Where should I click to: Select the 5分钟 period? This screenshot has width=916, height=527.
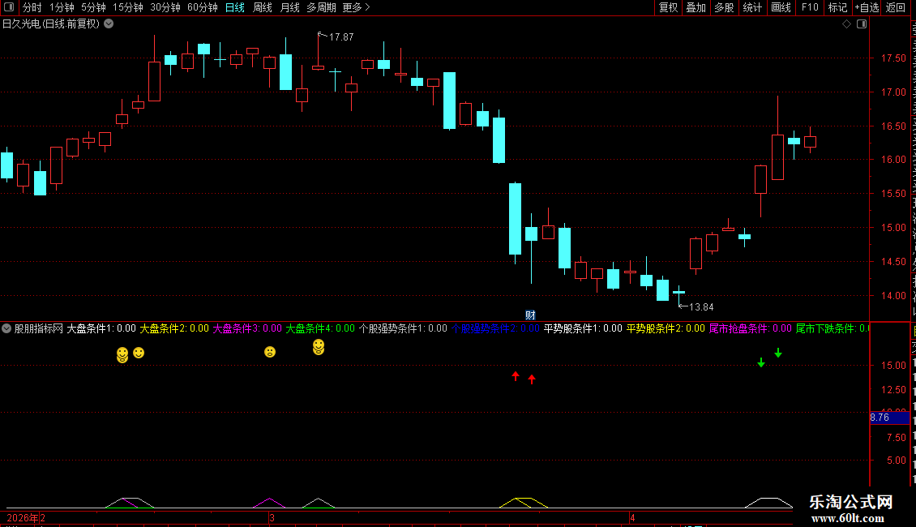coord(93,7)
